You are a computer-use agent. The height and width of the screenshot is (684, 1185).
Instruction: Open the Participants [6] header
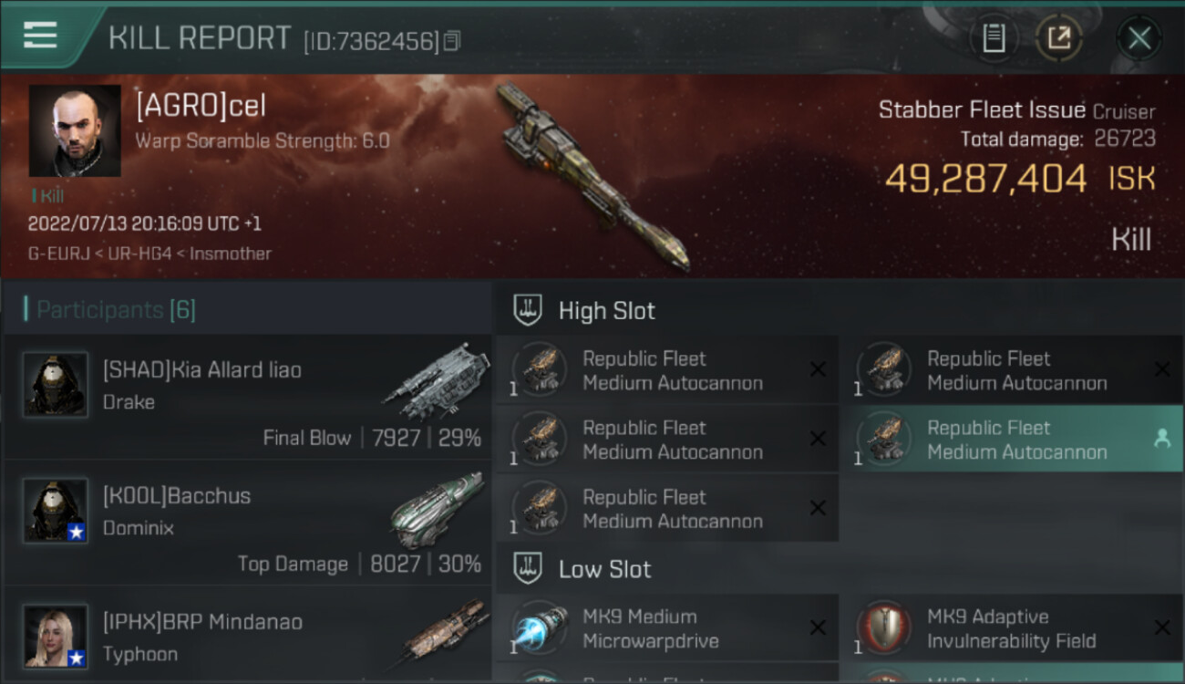[116, 310]
